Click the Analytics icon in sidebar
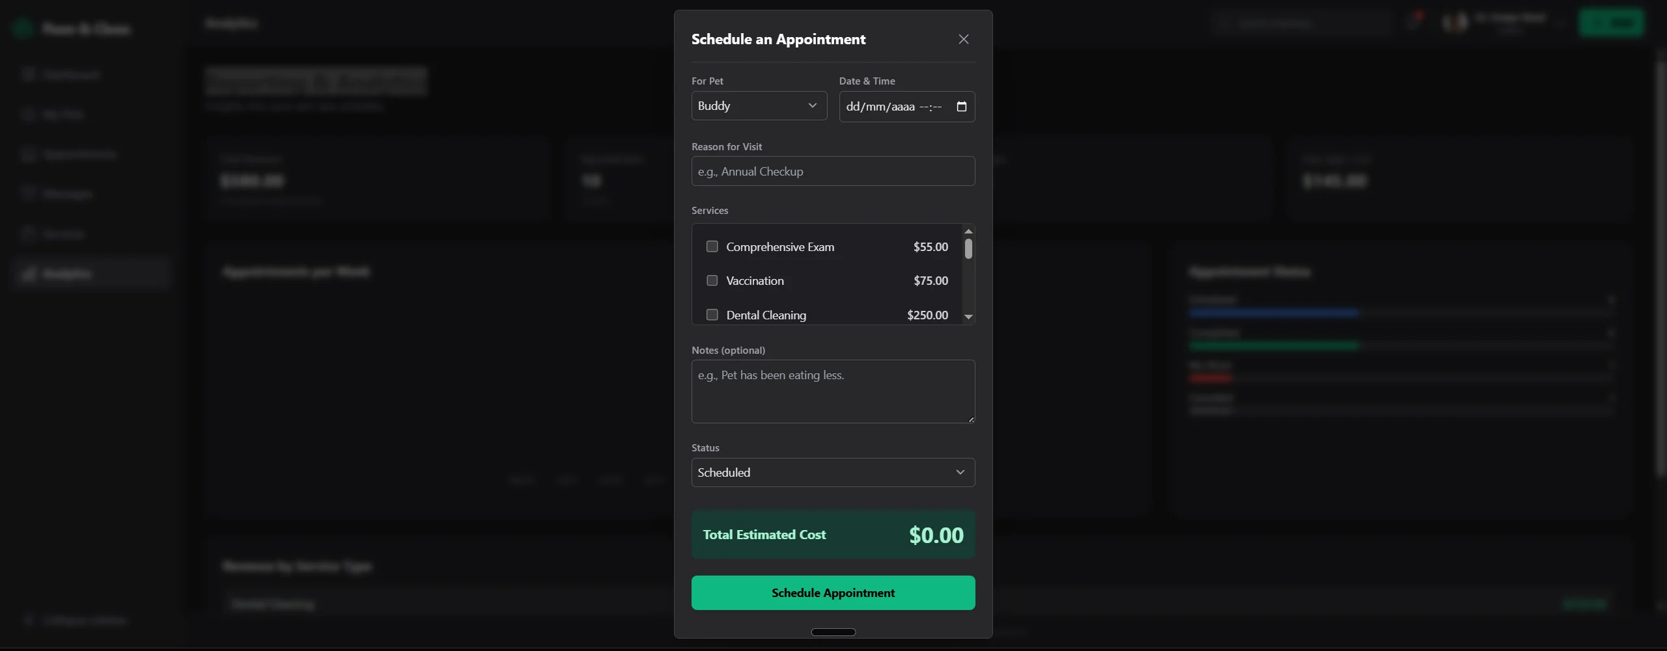Screen dimensions: 1667x651 coord(29,274)
